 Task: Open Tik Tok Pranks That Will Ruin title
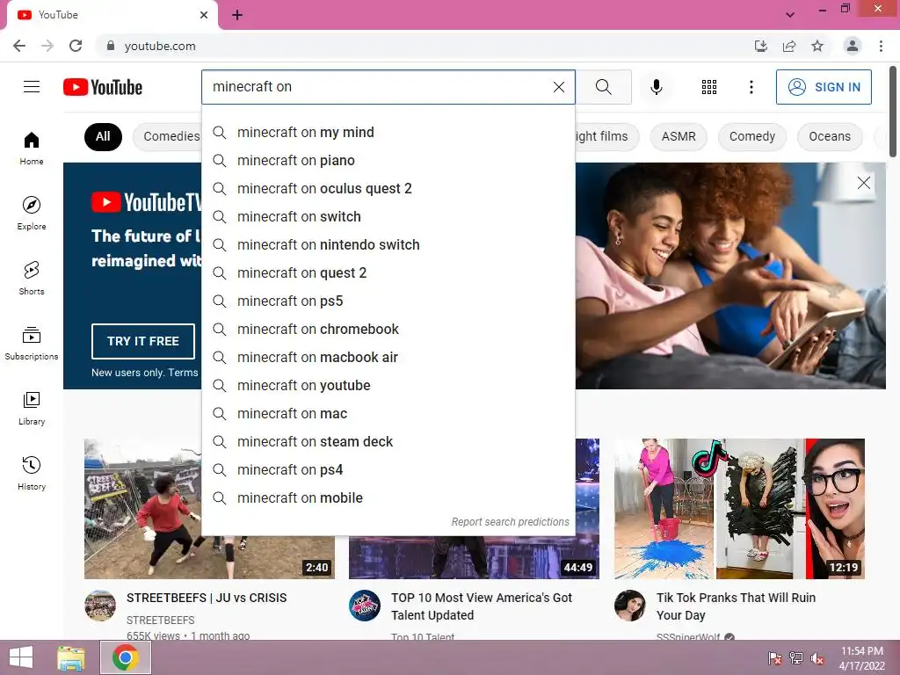pos(736,606)
